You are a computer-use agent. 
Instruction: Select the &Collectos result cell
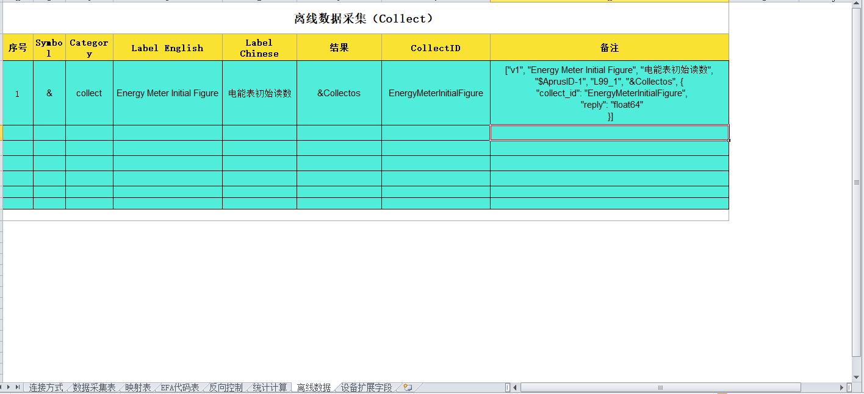click(339, 93)
